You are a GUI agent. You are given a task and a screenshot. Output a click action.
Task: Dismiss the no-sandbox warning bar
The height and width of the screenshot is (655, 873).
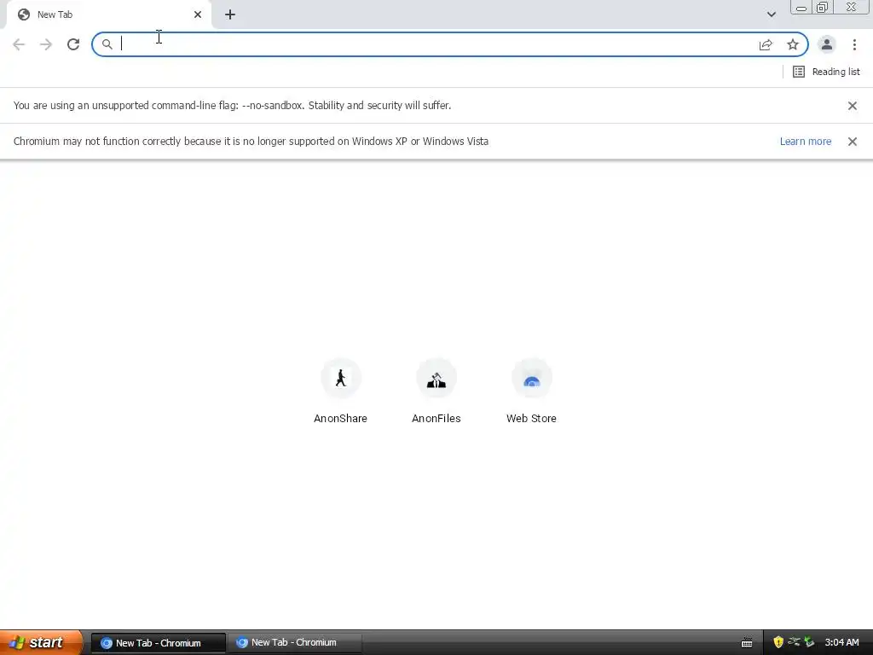coord(852,106)
